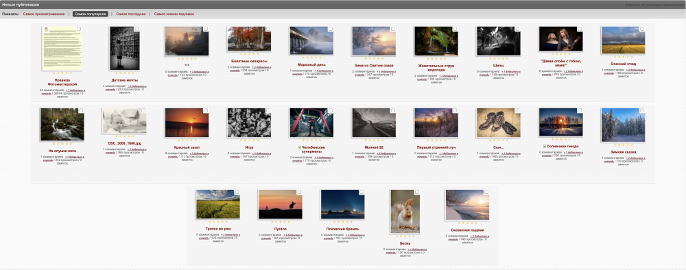The image size is (686, 270).
Task: Tick the checkbox on Детские мечты thumbnail
Action: point(137,29)
